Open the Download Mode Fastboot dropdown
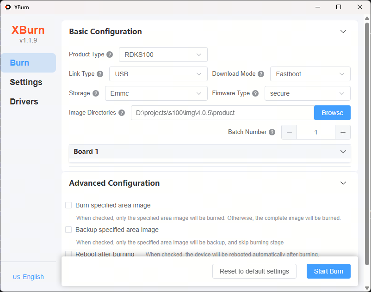The height and width of the screenshot is (292, 371). 310,74
